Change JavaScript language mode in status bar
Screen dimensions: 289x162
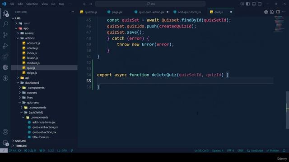255,150
